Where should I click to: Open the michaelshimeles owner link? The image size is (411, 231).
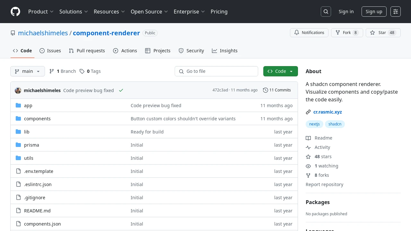pyautogui.click(x=43, y=33)
